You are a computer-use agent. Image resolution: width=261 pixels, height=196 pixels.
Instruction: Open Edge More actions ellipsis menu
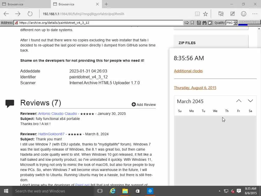coord(255,14)
